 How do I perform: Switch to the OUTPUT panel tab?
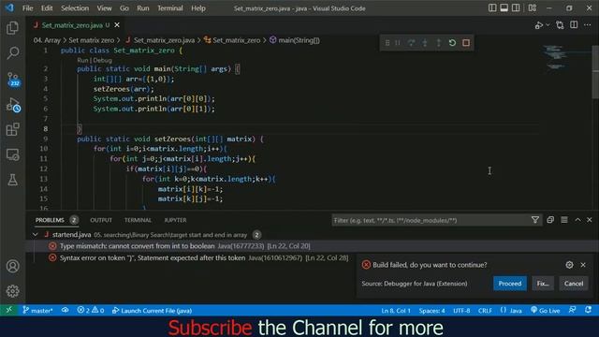point(101,220)
